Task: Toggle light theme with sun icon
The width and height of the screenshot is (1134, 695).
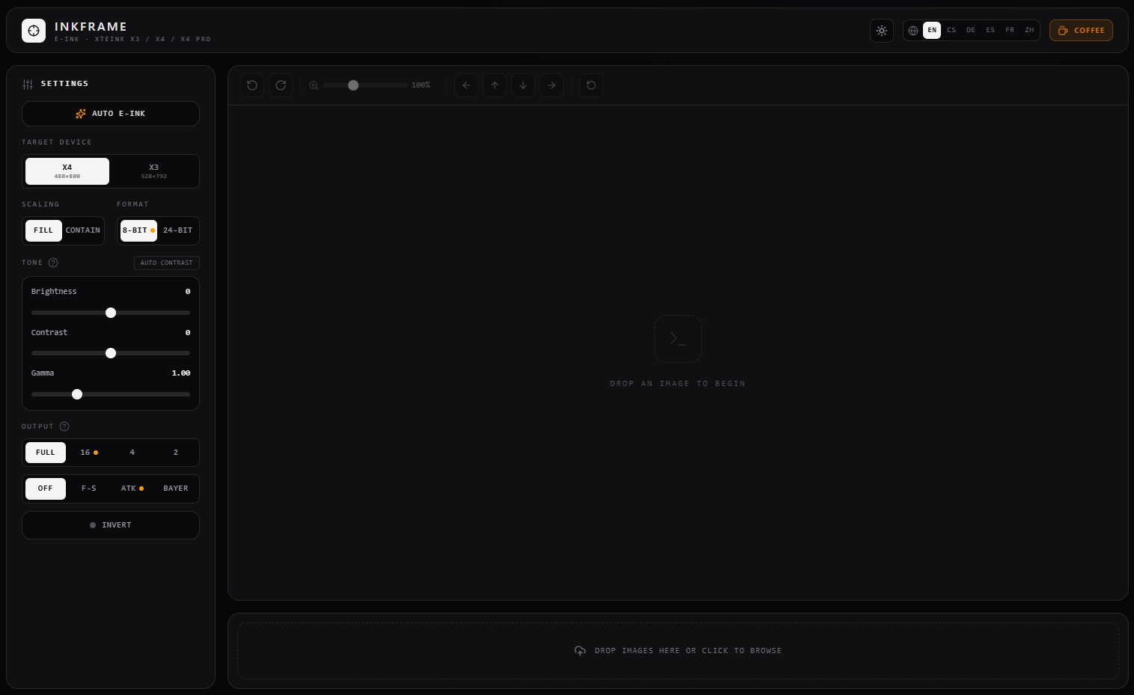Action: (x=882, y=31)
